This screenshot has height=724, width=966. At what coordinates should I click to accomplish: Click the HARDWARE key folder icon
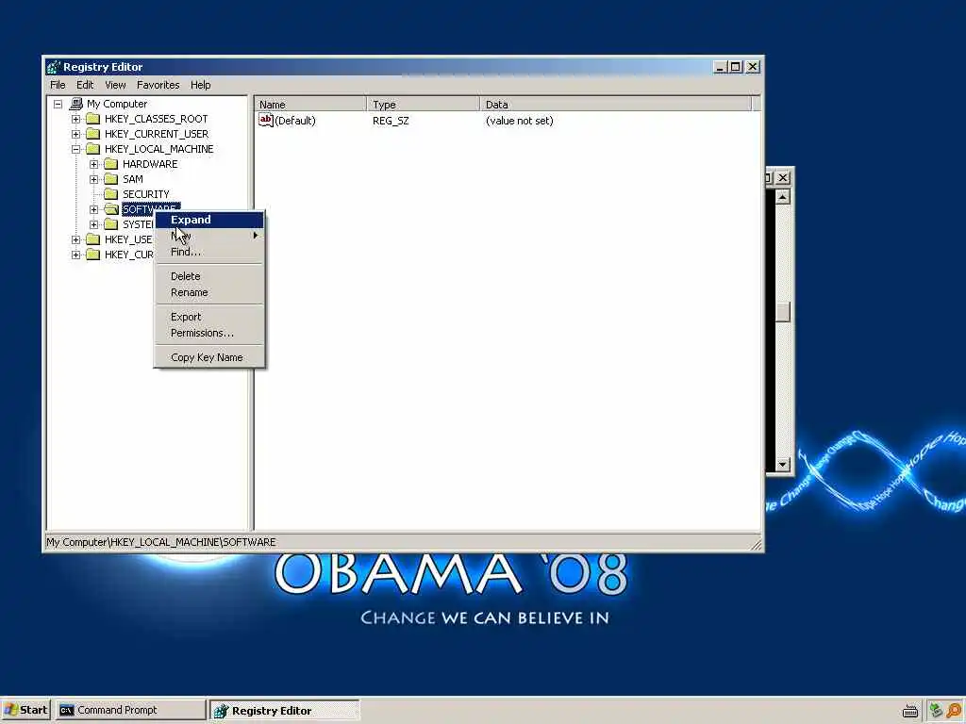click(x=111, y=164)
